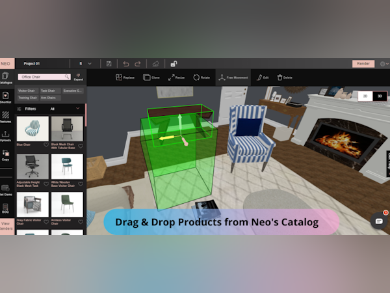Open the BOQ sidebar panel

pos(5,208)
